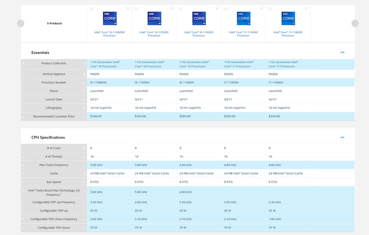Open the Core i9-11980HK badge image
The image size is (369, 235).
(x=109, y=18)
